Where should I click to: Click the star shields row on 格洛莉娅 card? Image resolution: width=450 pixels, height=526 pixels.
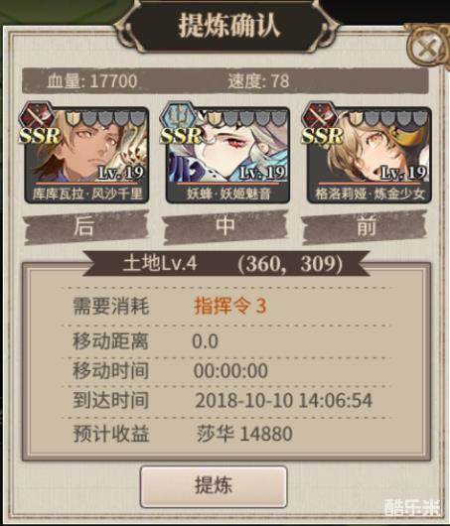click(x=387, y=118)
